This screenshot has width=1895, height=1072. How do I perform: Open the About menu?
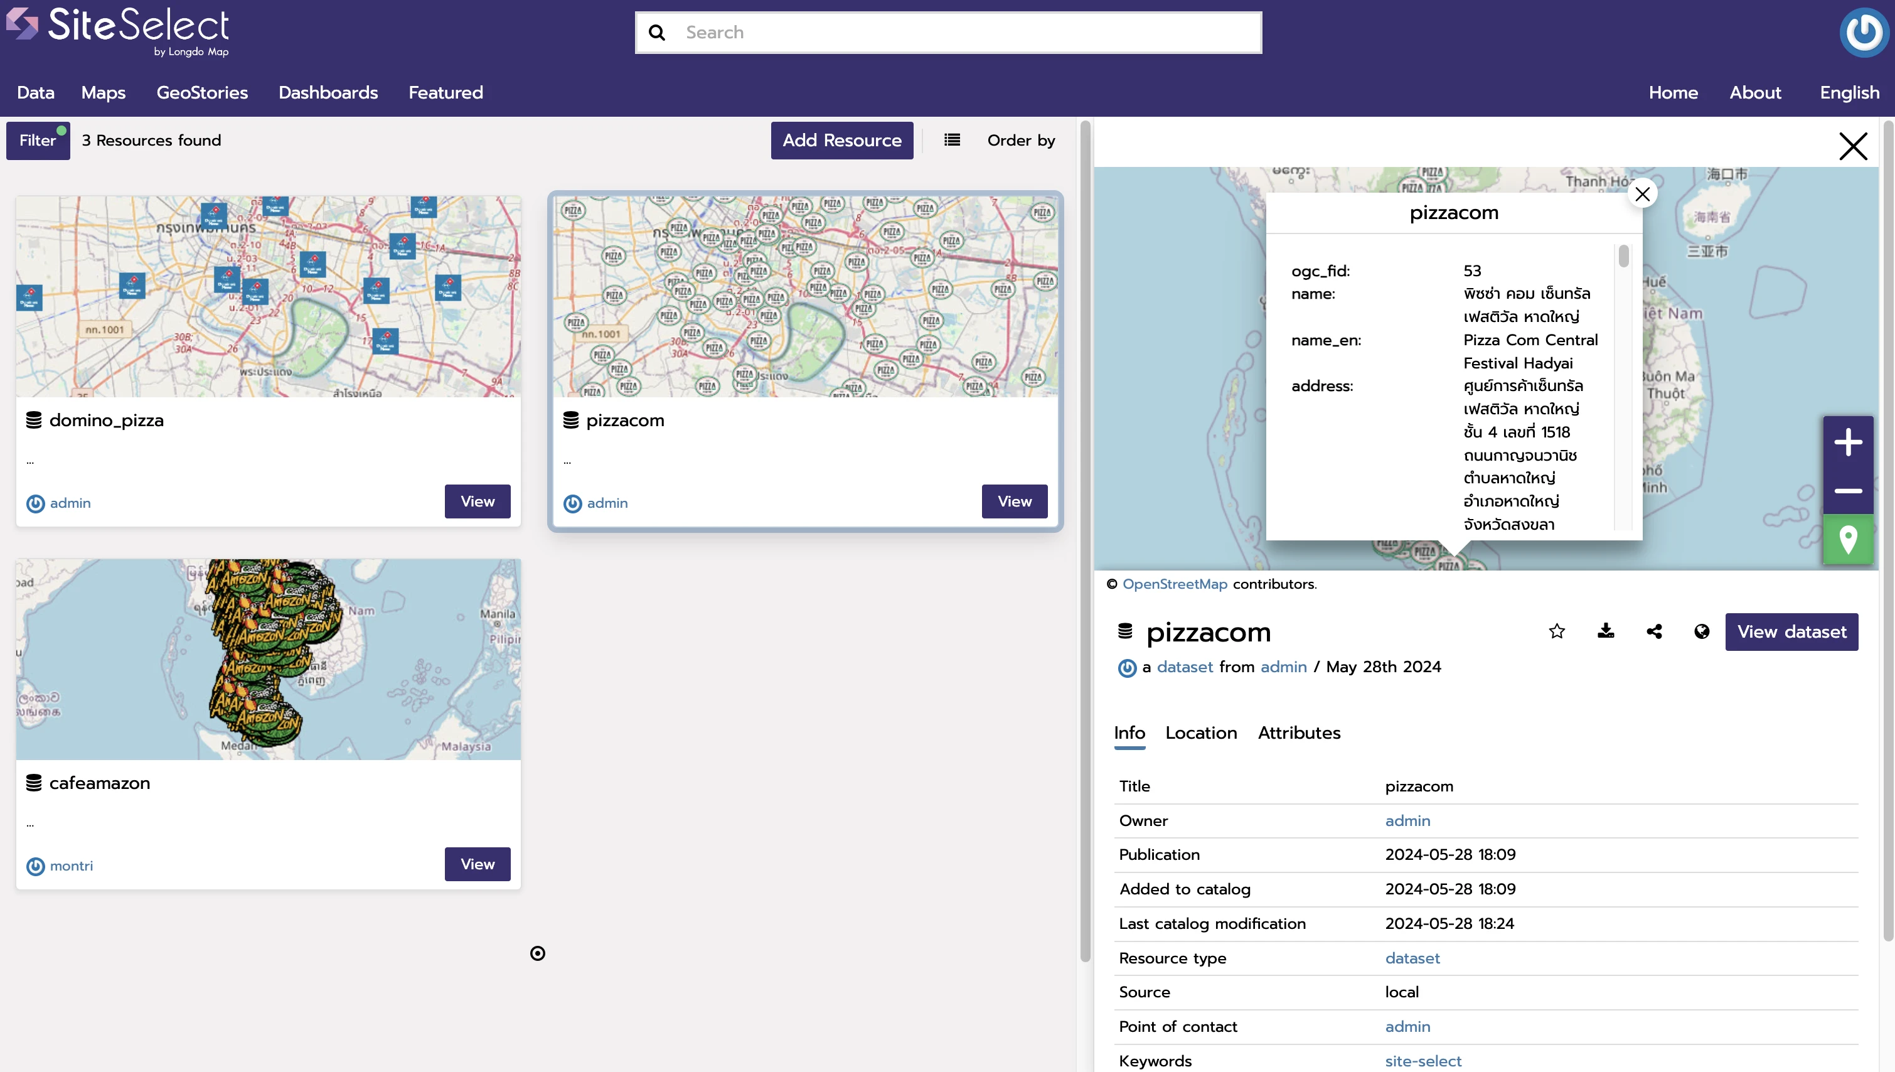(x=1754, y=92)
